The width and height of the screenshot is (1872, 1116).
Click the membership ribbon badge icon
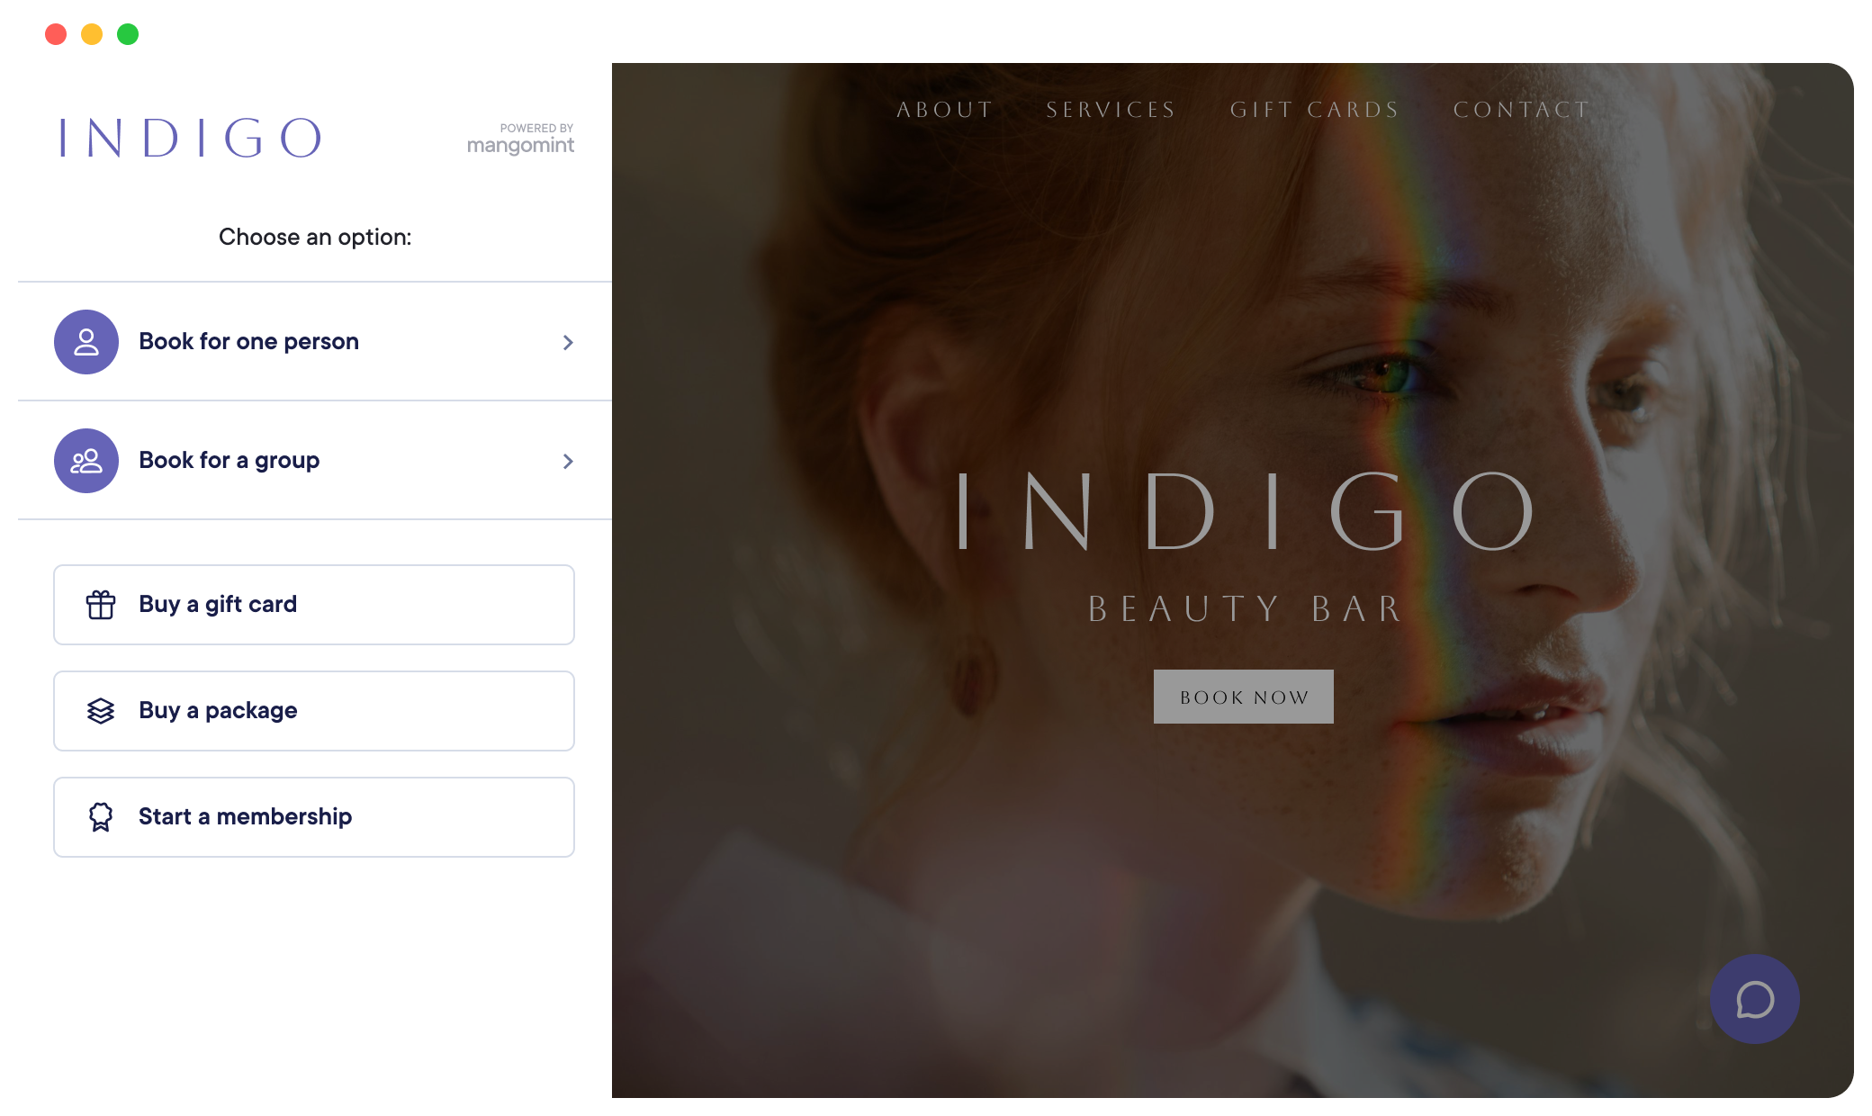[101, 817]
